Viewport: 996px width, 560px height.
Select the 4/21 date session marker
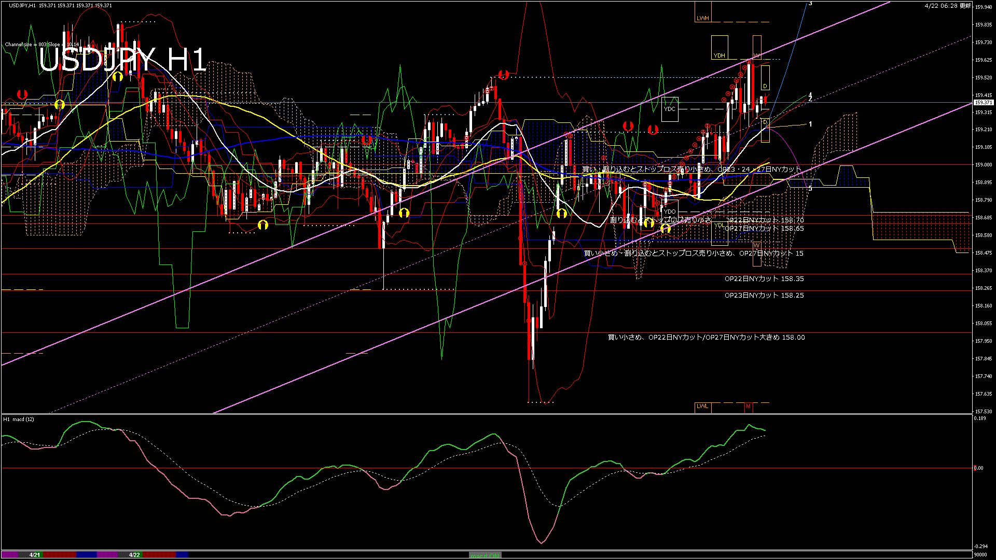tap(35, 555)
